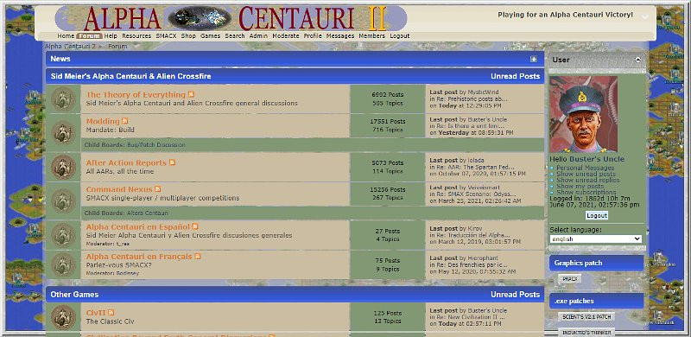Image resolution: width=691 pixels, height=337 pixels.
Task: Click RSS icon next to Alpha Centauri en Español
Action: [195, 226]
